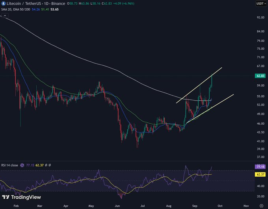Click the May label on time axis
268x209 pixels.
(x=91, y=206)
